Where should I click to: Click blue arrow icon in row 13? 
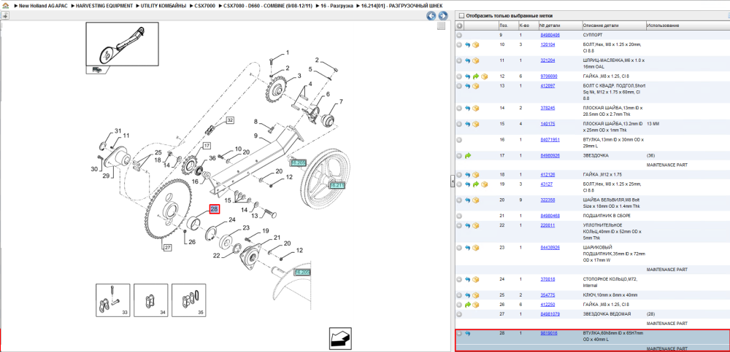[468, 86]
